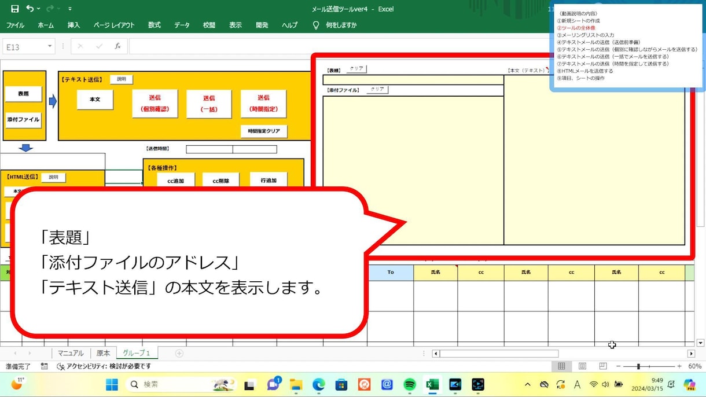Click the 送信(時間指定) button
706x397 pixels.
pos(263,104)
